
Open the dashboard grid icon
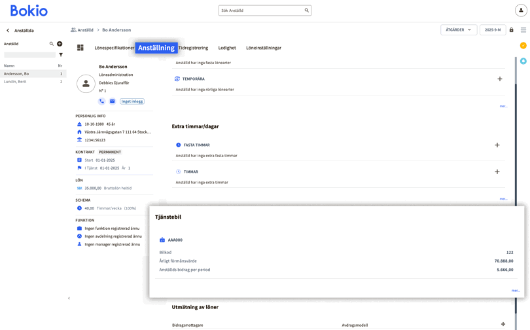[x=80, y=48]
